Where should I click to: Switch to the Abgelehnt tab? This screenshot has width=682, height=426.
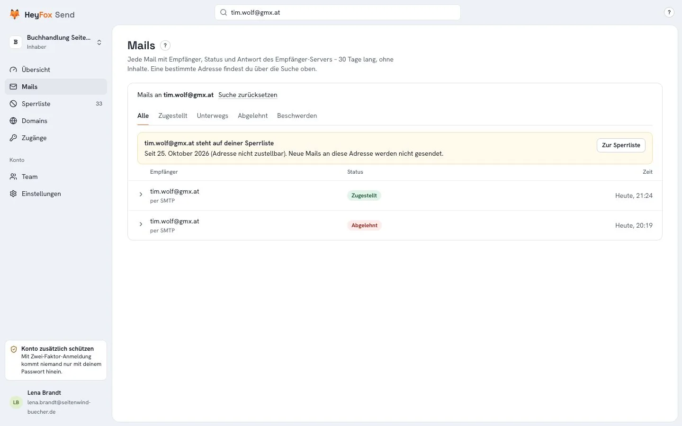252,115
